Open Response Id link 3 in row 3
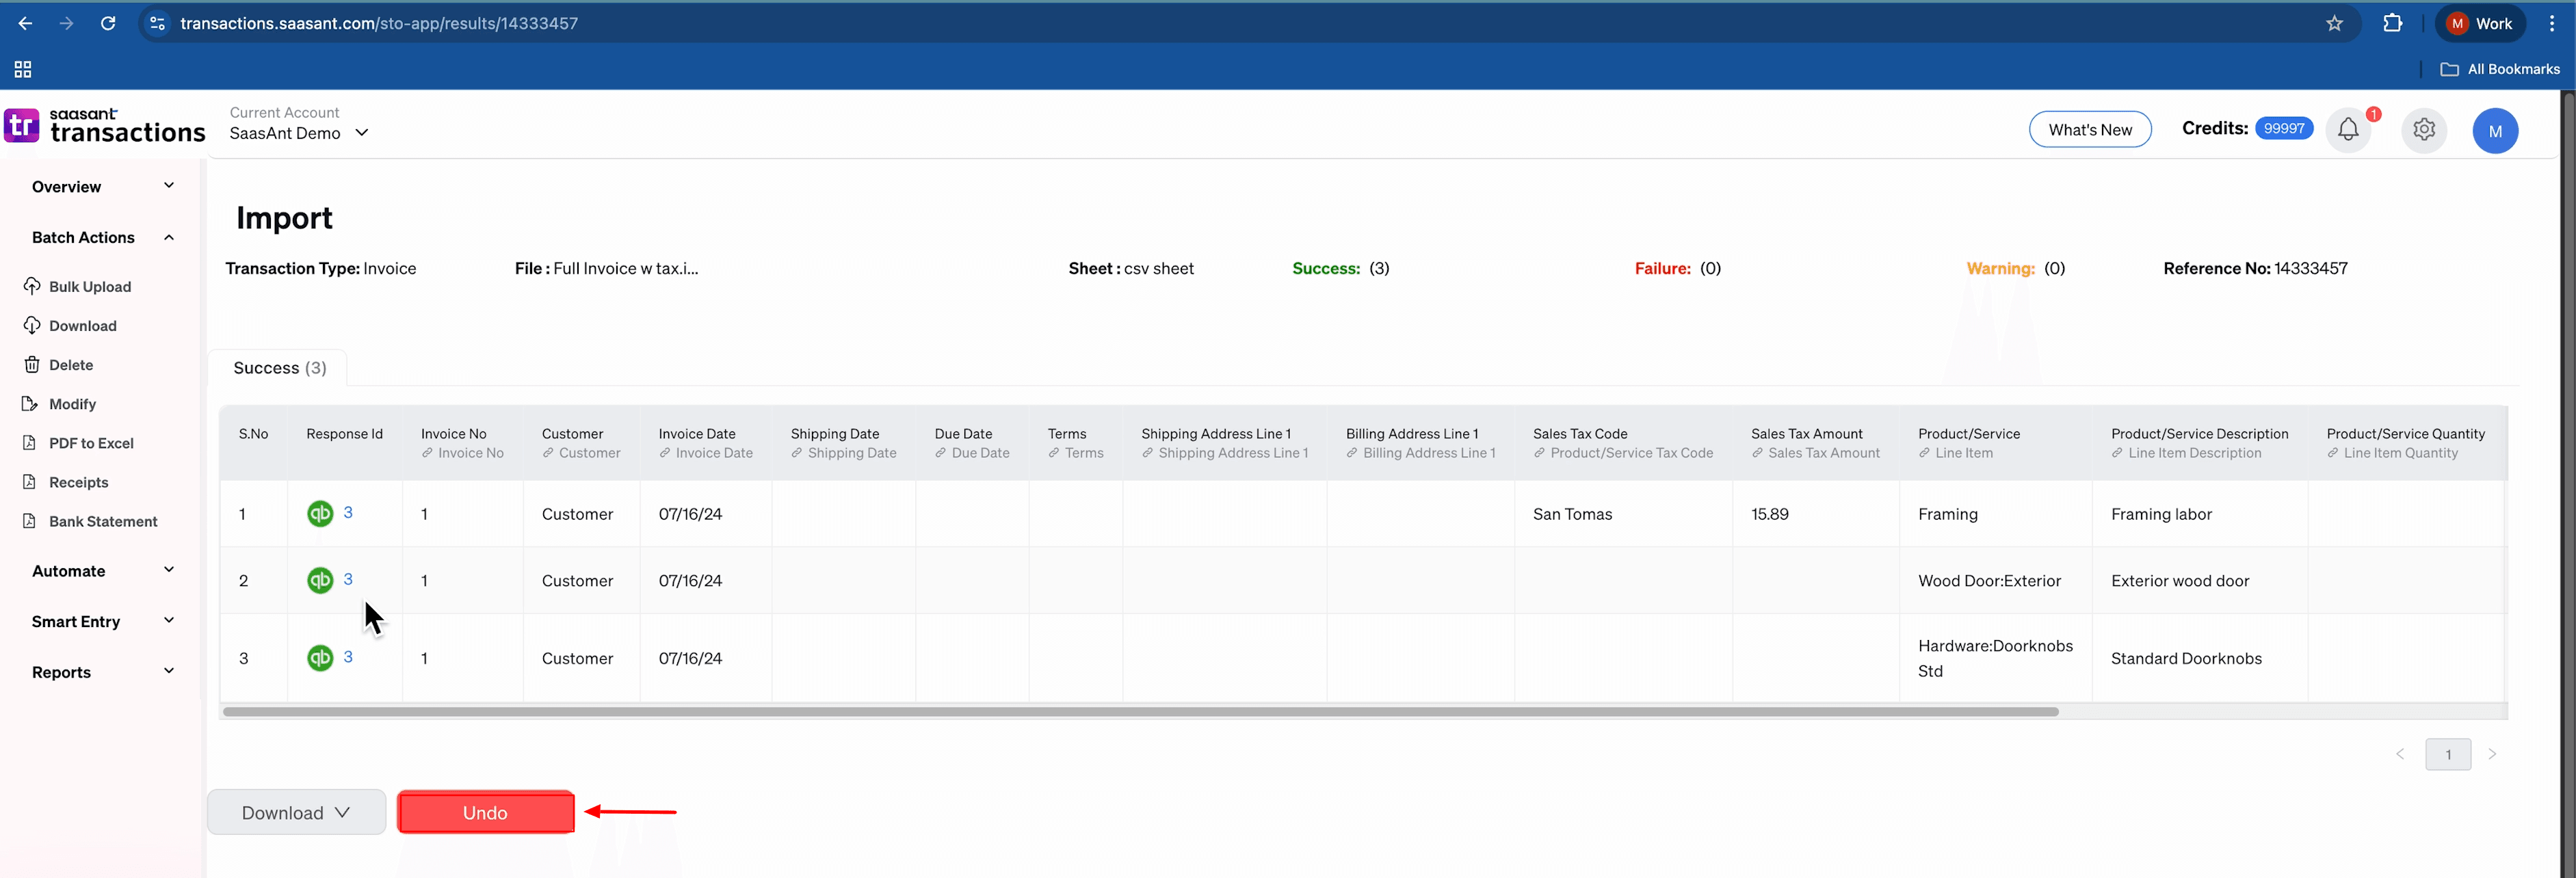Screen dimensions: 2576x878 (x=348, y=656)
